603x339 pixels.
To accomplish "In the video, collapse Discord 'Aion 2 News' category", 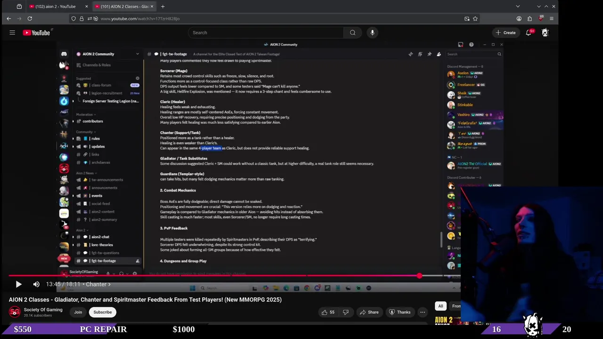I will (86, 173).
